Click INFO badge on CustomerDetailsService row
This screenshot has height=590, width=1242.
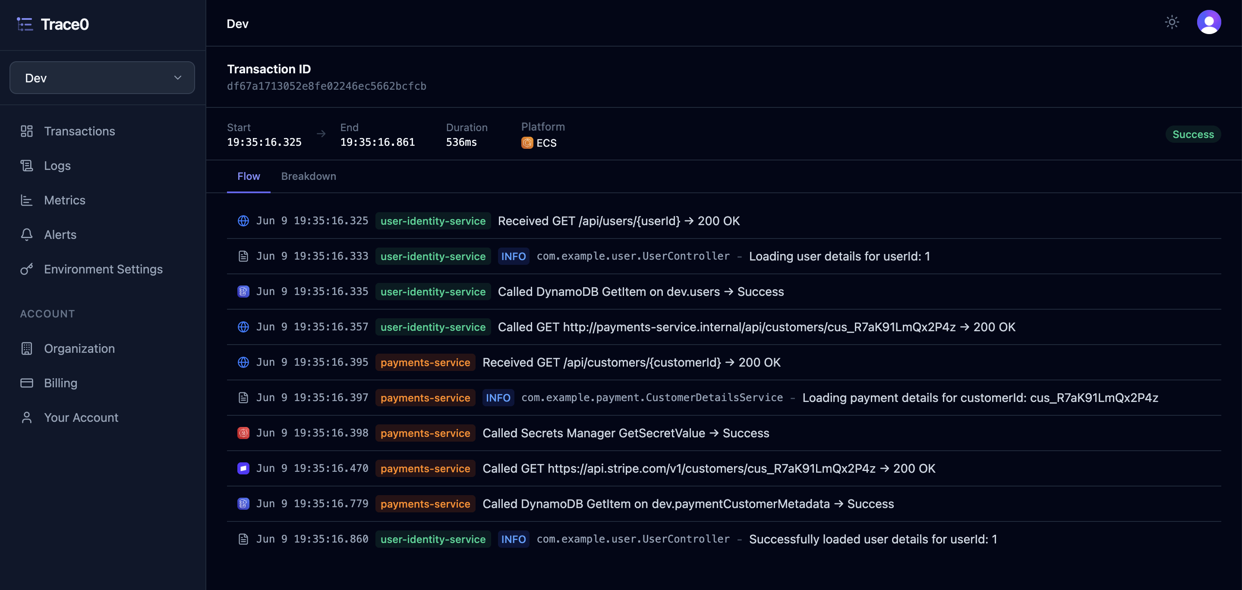click(x=498, y=398)
